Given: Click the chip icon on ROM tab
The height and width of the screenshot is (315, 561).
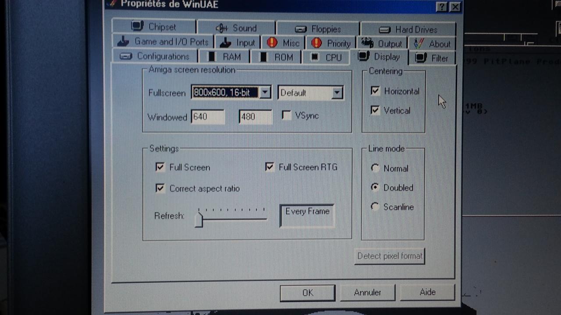Looking at the screenshot, I should 263,57.
